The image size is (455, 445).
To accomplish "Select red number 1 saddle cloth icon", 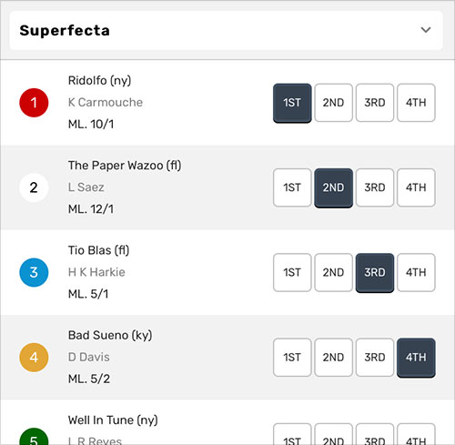I will point(34,103).
